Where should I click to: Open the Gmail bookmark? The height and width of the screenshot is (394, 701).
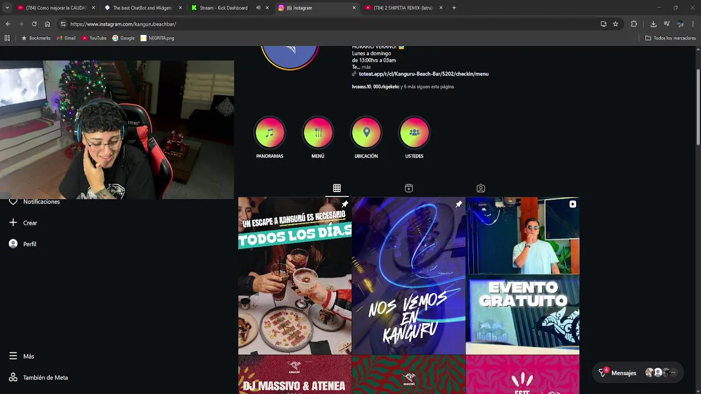pyautogui.click(x=66, y=38)
